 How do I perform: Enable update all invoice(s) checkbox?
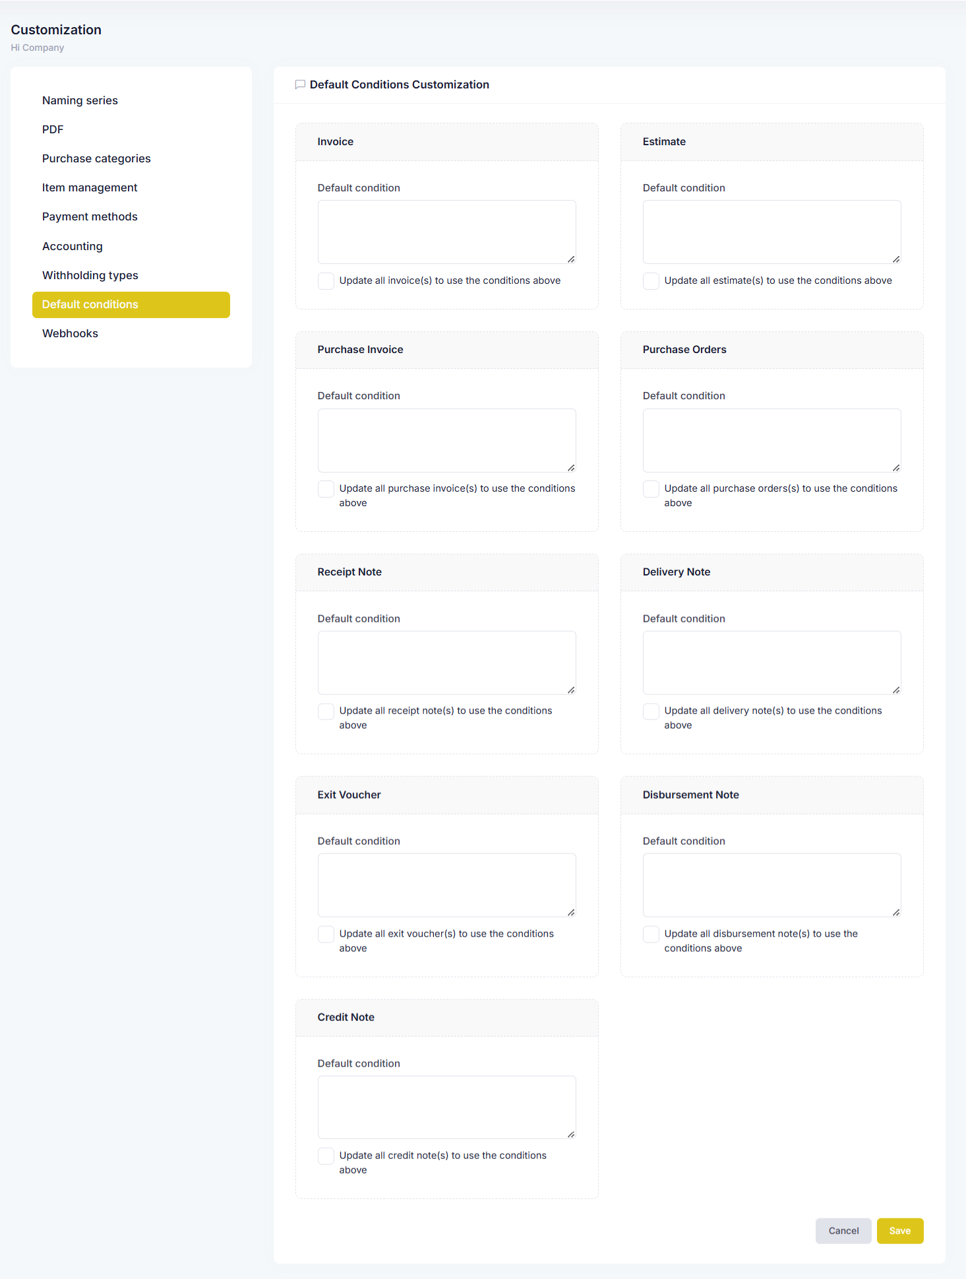[x=326, y=281]
